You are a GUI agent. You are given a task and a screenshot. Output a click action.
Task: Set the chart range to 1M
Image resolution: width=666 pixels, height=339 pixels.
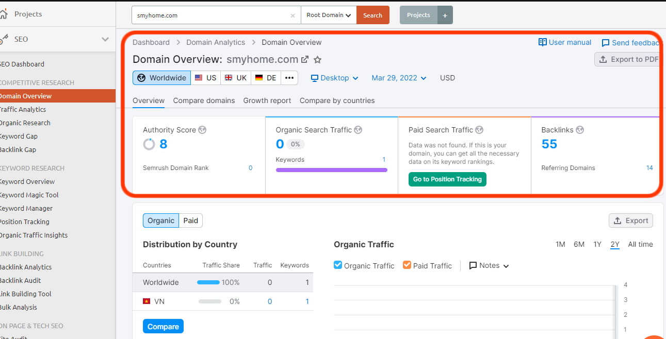coord(560,244)
